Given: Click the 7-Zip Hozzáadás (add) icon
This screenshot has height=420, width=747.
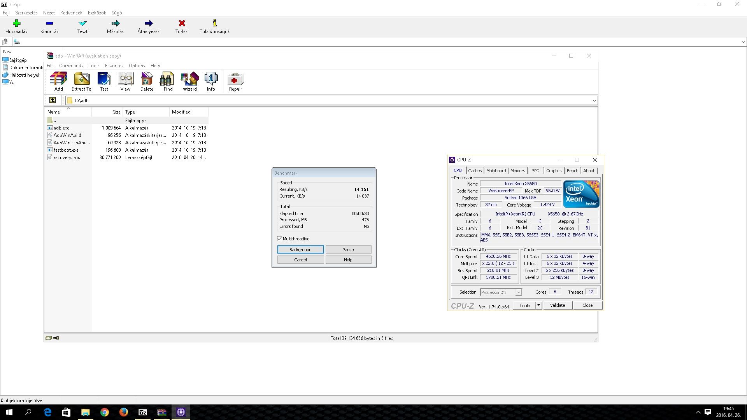Looking at the screenshot, I should (16, 23).
